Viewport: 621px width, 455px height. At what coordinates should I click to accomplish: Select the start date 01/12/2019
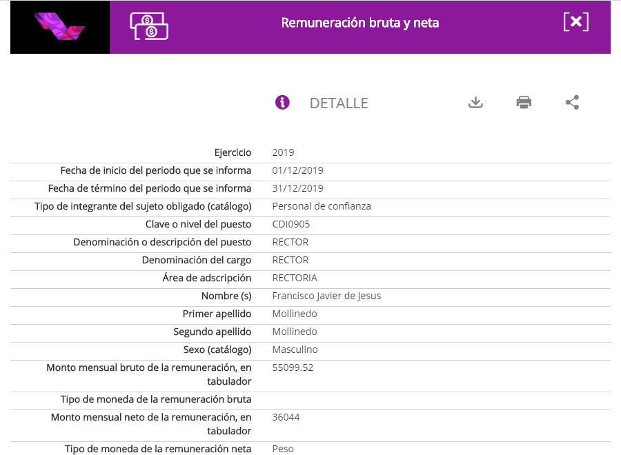[x=297, y=170]
